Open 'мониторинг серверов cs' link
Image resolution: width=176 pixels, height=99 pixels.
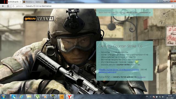(x=138, y=13)
